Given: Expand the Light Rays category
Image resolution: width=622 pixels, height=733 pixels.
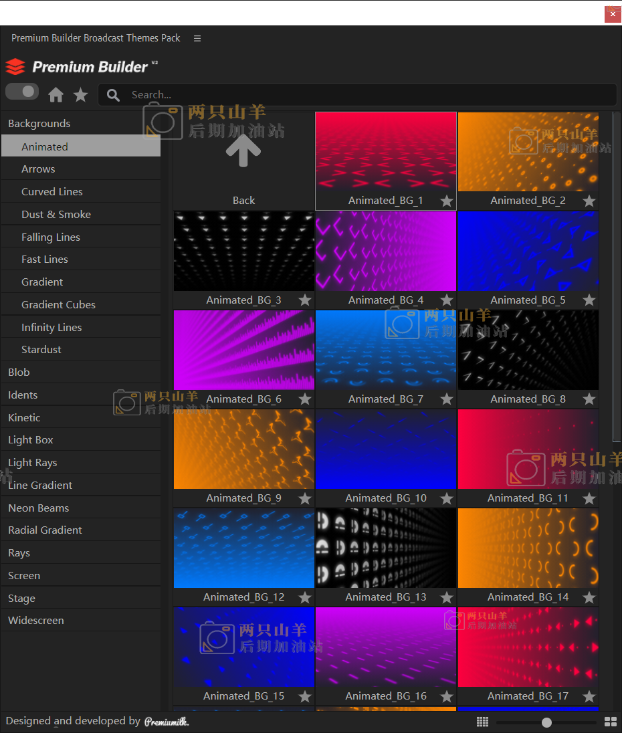Looking at the screenshot, I should [x=33, y=463].
